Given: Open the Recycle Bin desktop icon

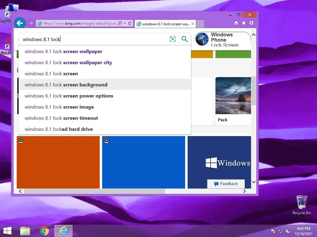Looking at the screenshot, I should click(302, 205).
